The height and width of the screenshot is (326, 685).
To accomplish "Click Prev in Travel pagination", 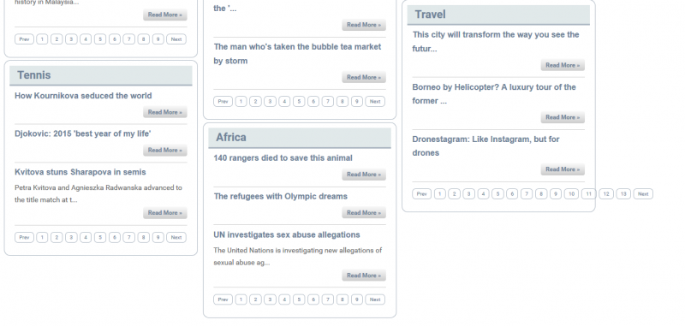I will click(421, 193).
